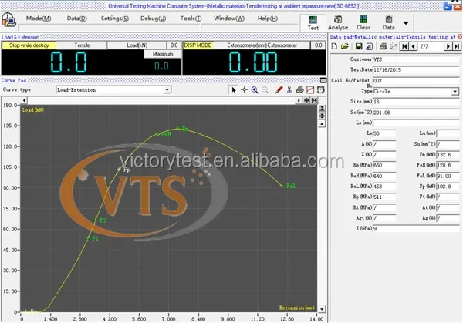This screenshot has height=323, width=463.
Task: Print the curve using Curve Pad printer icon
Action: [x=299, y=90]
